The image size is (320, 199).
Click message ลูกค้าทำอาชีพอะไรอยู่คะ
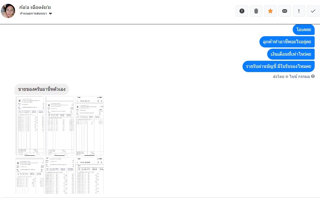pyautogui.click(x=287, y=42)
